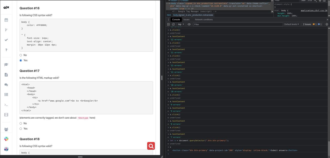330x158 pixels.
Task: Toggle the console sidebar icon
Action: 169,24
